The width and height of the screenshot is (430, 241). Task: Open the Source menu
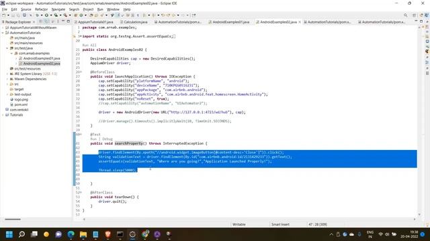pyautogui.click(x=26, y=9)
